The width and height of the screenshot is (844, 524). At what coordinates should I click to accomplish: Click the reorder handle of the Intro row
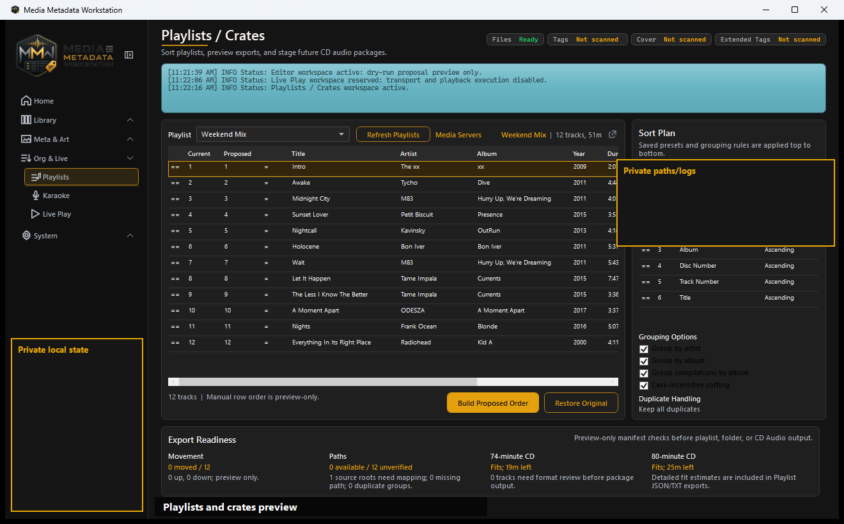click(175, 167)
